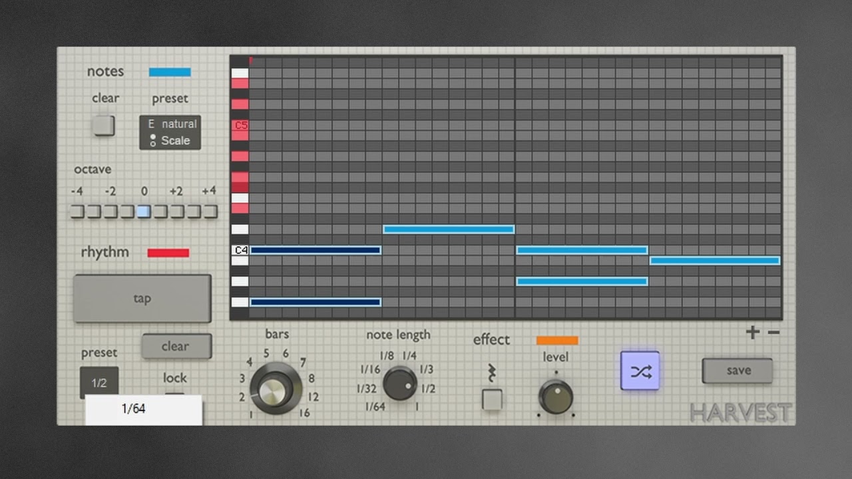852x479 pixels.
Task: Select the lower blue note in third bar
Action: (582, 281)
